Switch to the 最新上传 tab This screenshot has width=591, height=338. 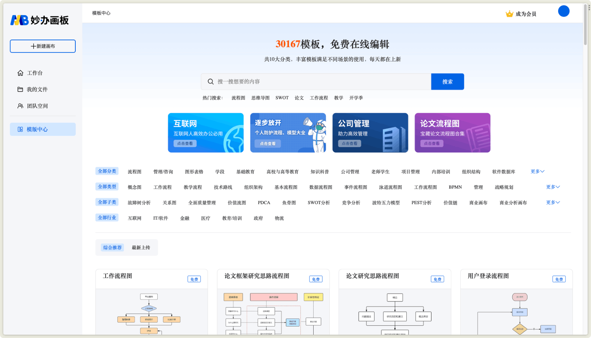141,248
